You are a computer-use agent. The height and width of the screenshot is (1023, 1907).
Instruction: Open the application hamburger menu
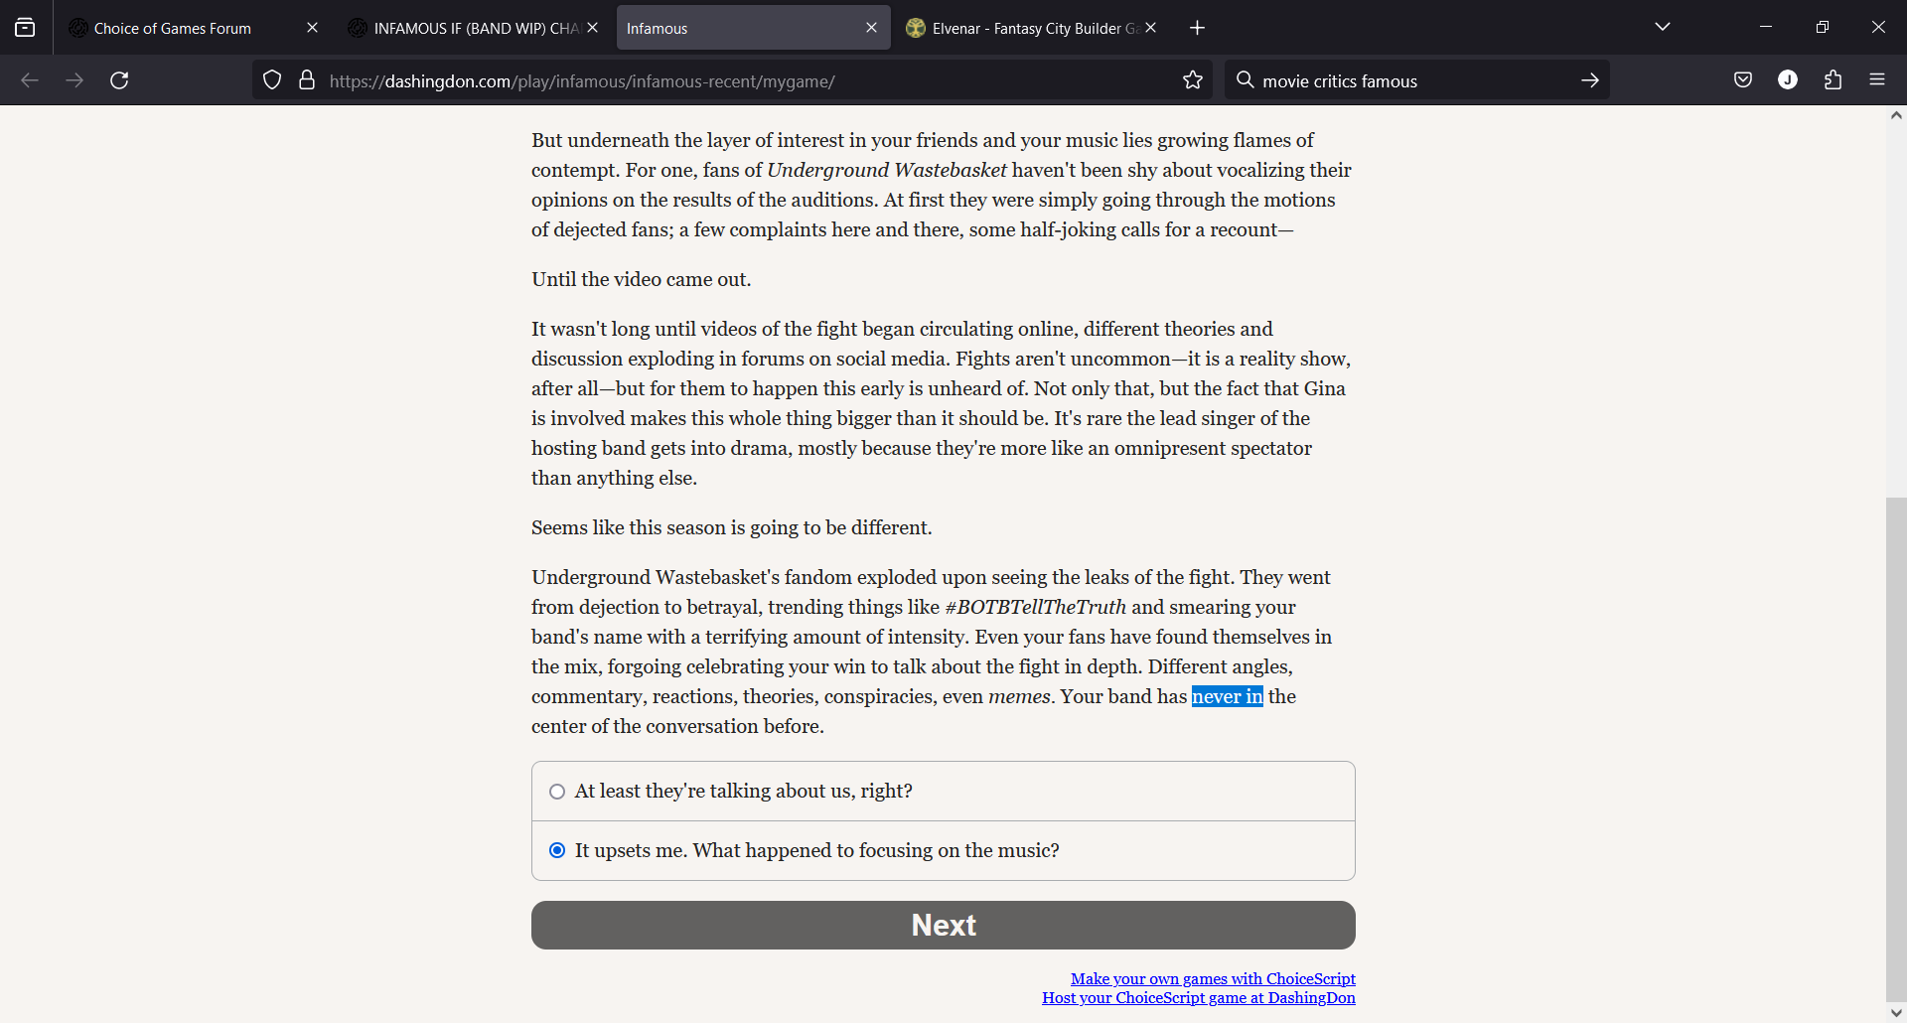[1877, 80]
